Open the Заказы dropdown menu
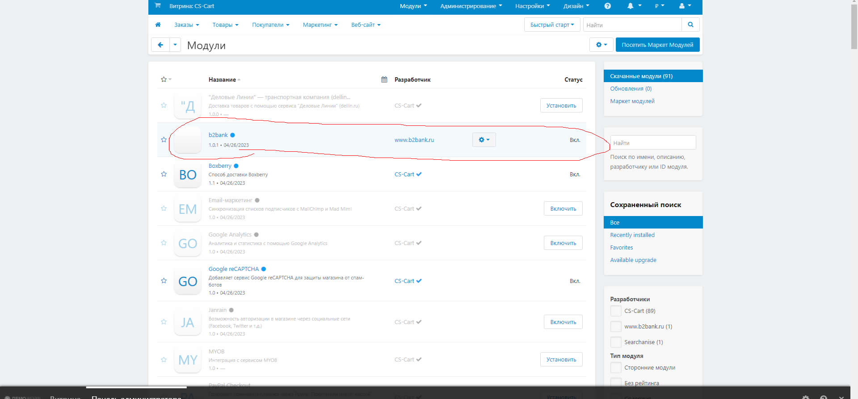 point(186,25)
